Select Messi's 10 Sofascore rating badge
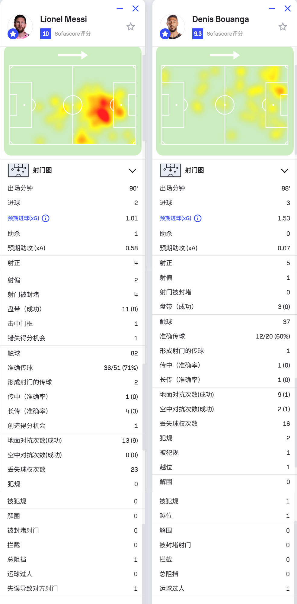This screenshot has width=297, height=604. click(46, 34)
